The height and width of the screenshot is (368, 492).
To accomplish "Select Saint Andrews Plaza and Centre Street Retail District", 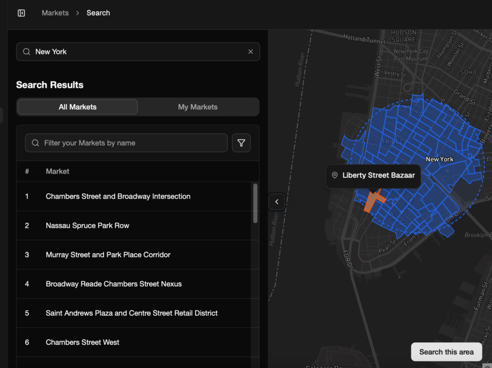I will pos(134,313).
